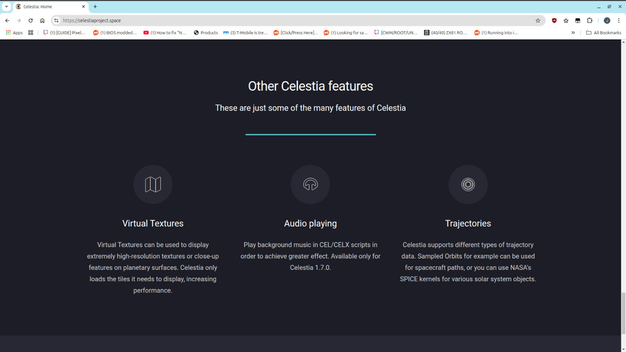Click the 'Virtual Textures' title

pyautogui.click(x=153, y=223)
